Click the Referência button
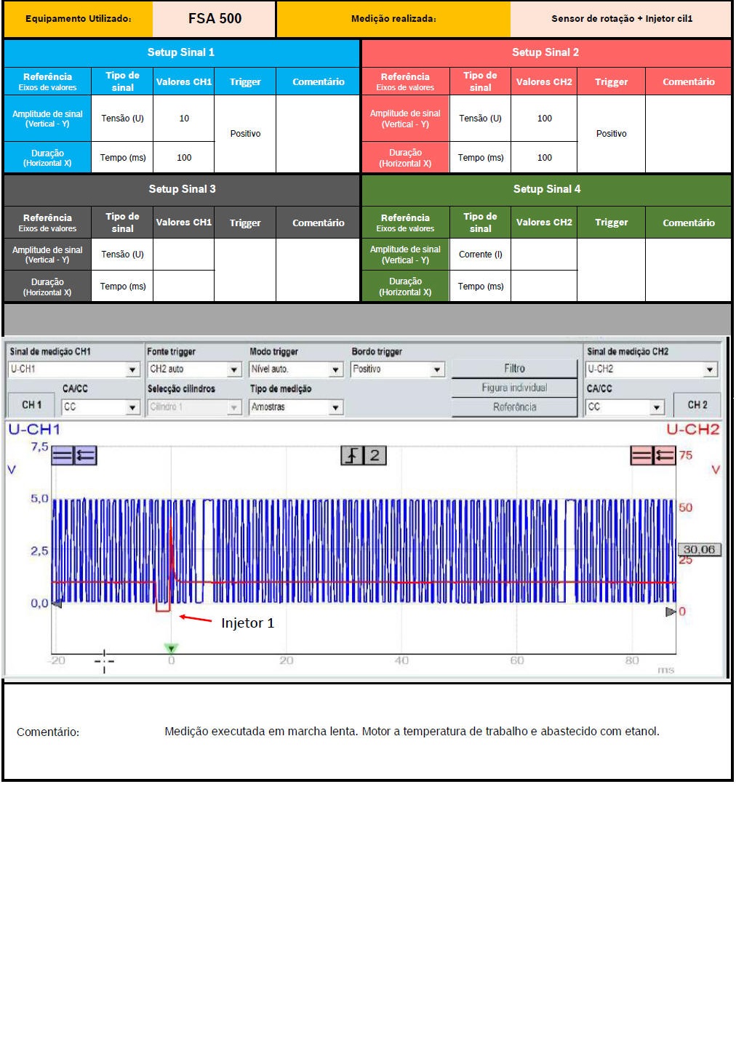Screen dimensions: 736x1040 click(514, 407)
